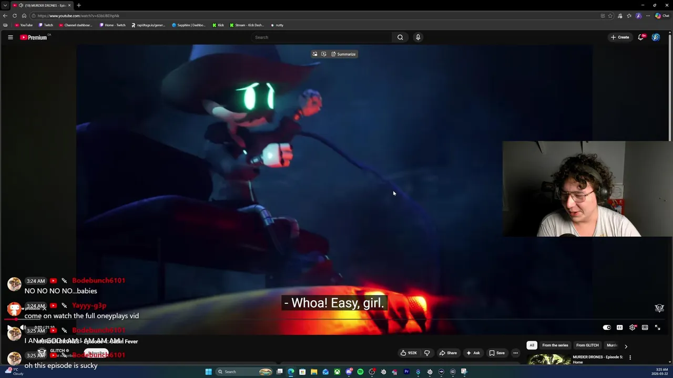Dislike the video
673x378 pixels.
[x=427, y=353]
